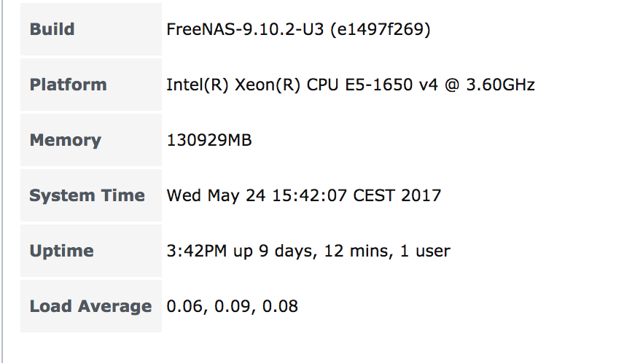Click the Uptime label cell

coord(91,250)
